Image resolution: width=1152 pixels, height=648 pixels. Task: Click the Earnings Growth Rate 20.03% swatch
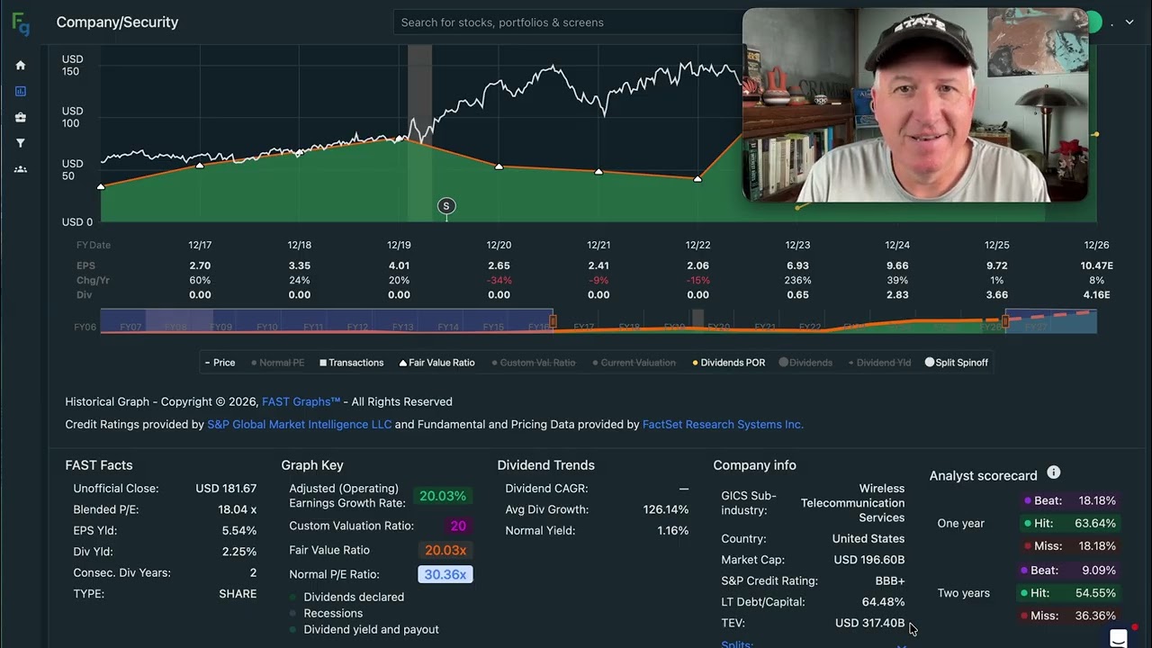tap(443, 496)
